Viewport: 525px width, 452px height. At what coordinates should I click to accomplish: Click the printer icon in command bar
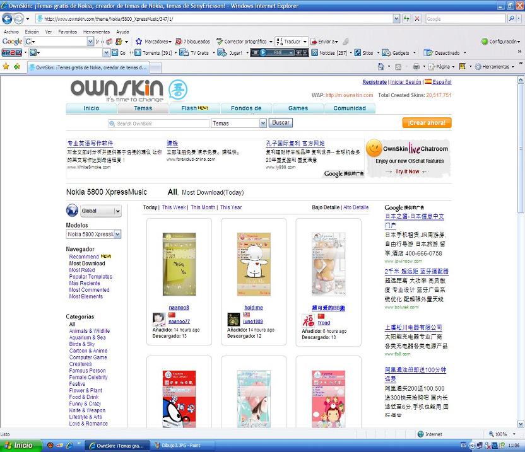[x=416, y=66]
